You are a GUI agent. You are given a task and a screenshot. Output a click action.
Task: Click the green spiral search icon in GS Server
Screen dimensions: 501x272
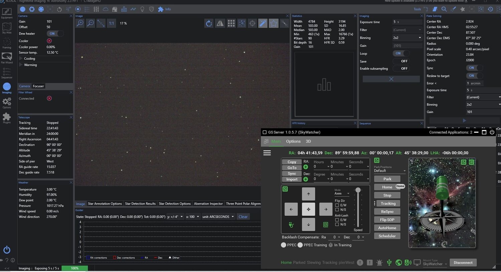(x=326, y=225)
